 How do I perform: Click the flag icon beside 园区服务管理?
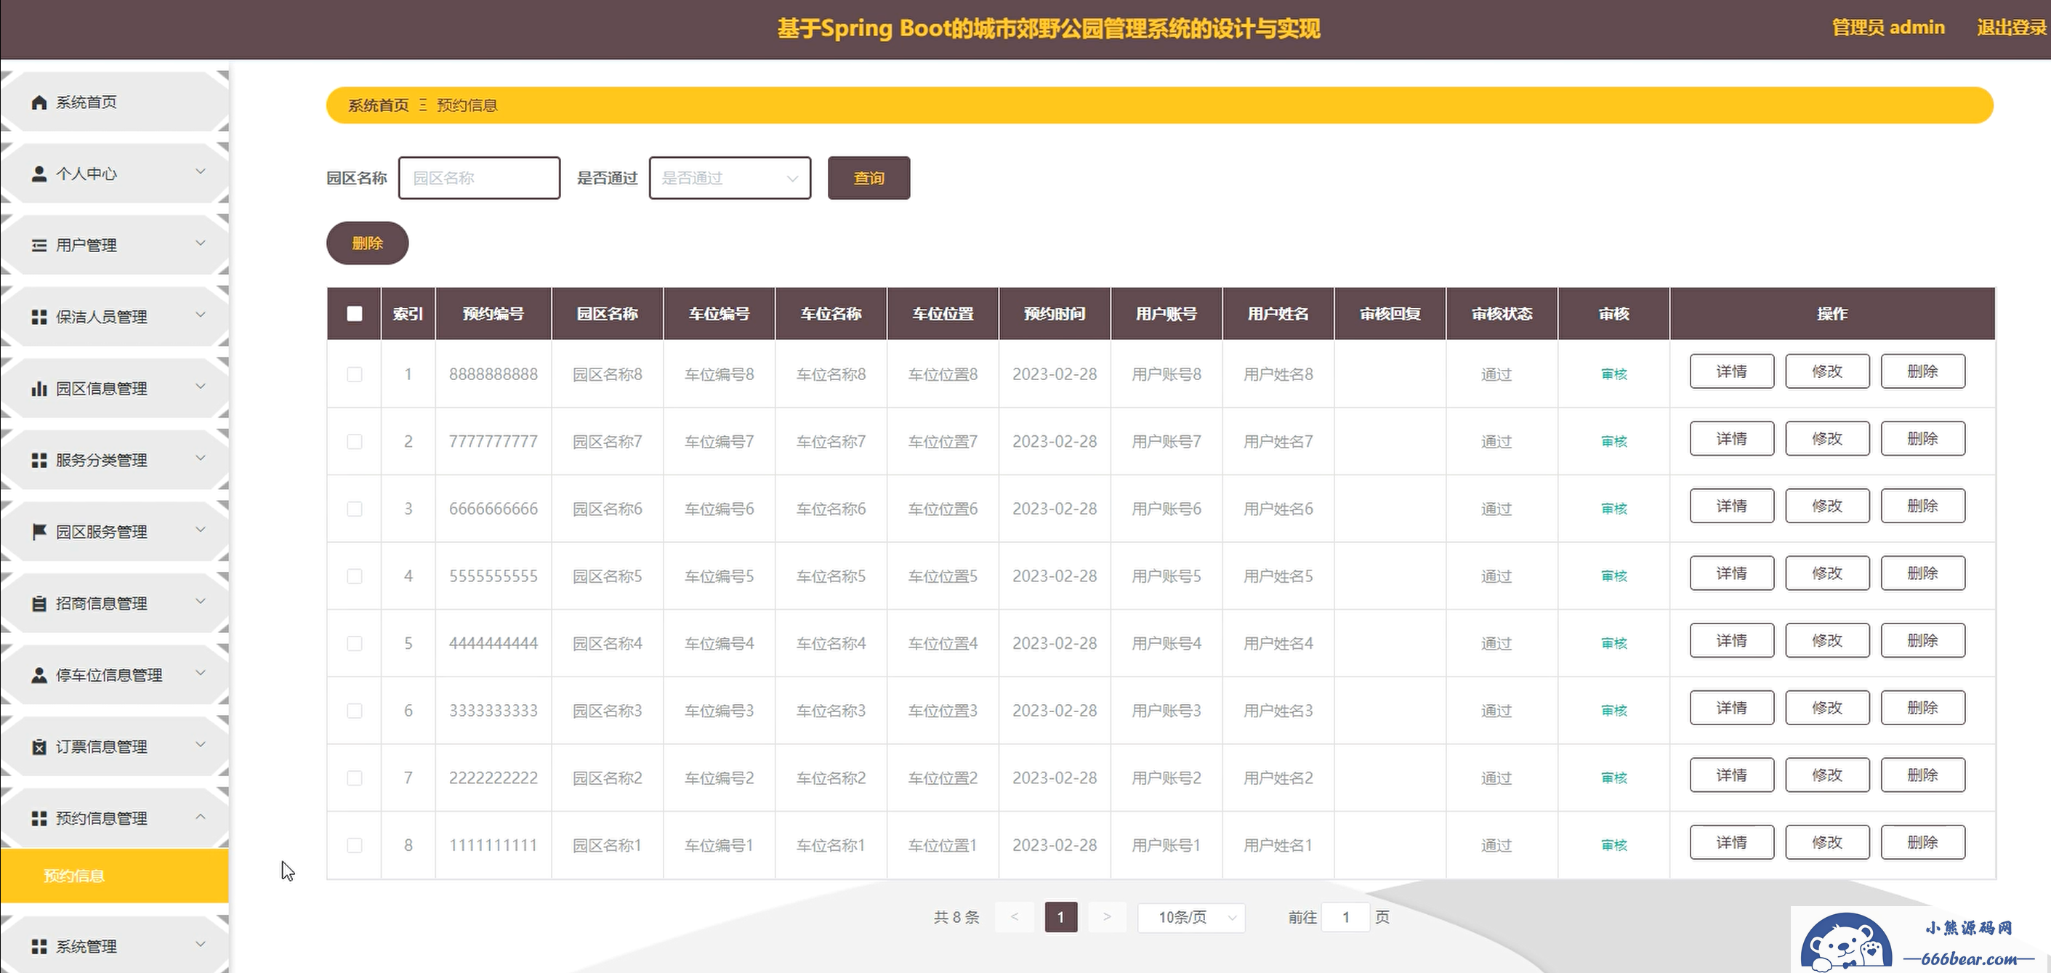[x=39, y=532]
